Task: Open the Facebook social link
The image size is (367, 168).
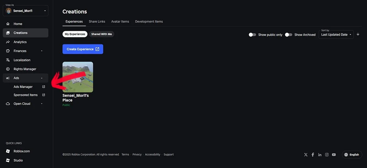Action: tap(313, 155)
